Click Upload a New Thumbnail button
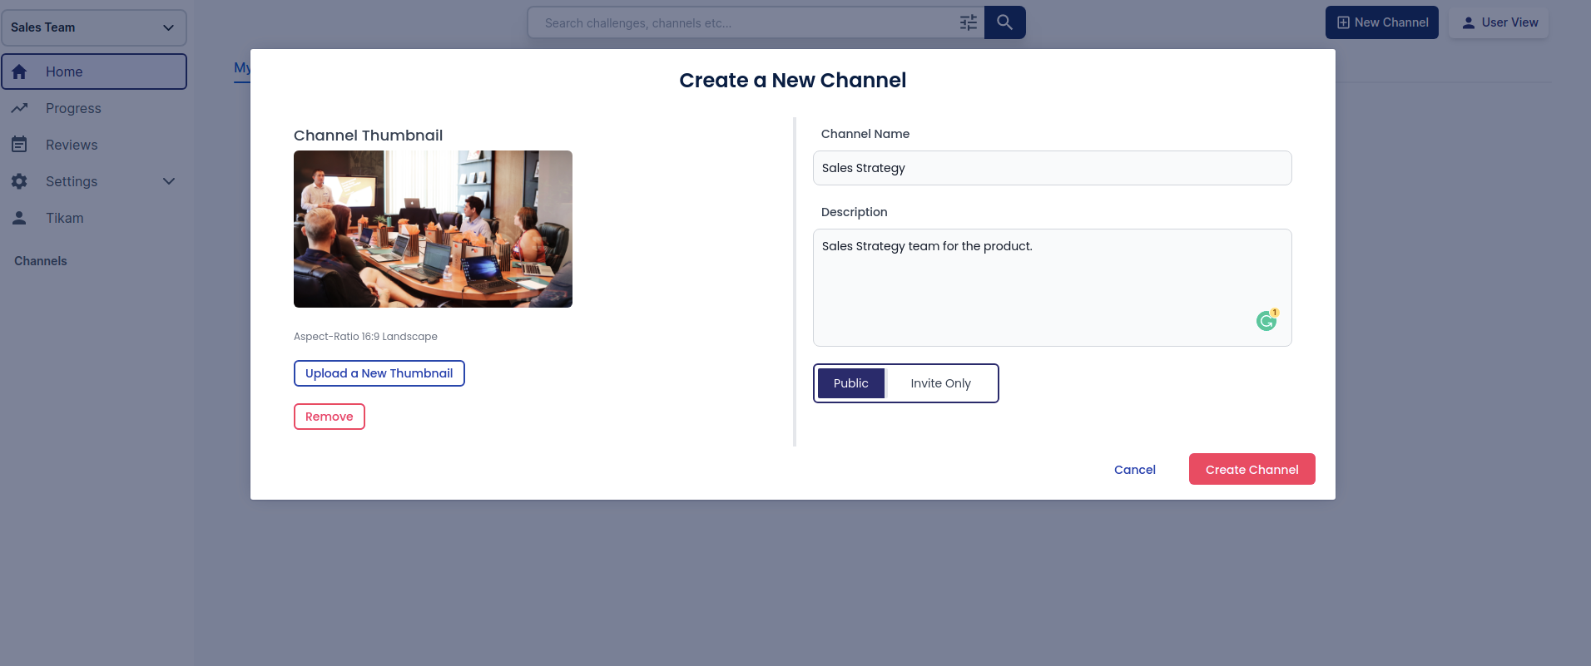 tap(379, 373)
